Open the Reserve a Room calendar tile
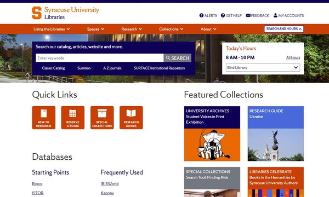The height and width of the screenshot is (197, 329). coord(73,118)
